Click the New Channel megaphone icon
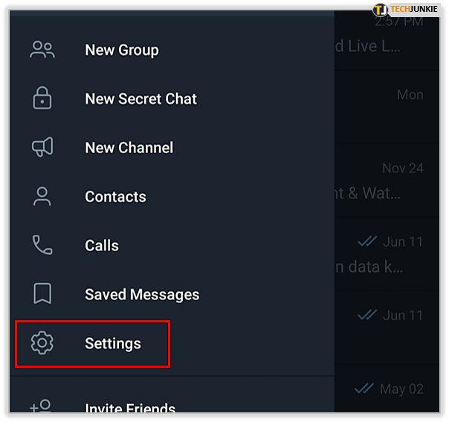The width and height of the screenshot is (449, 422). coord(42,147)
